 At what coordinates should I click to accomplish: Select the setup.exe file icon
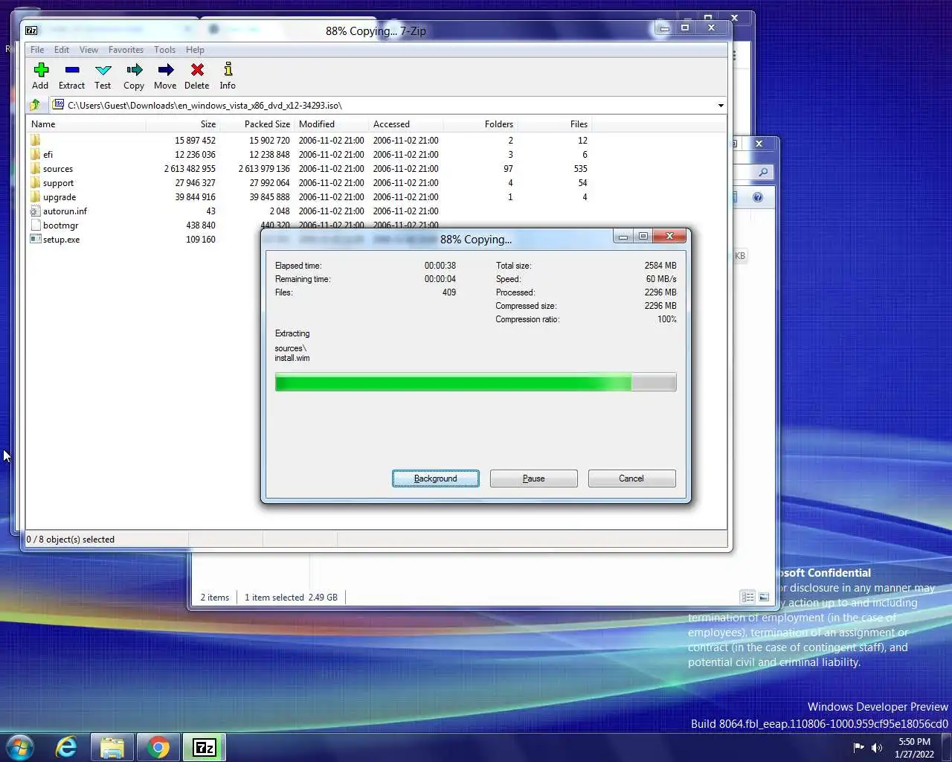coord(35,240)
